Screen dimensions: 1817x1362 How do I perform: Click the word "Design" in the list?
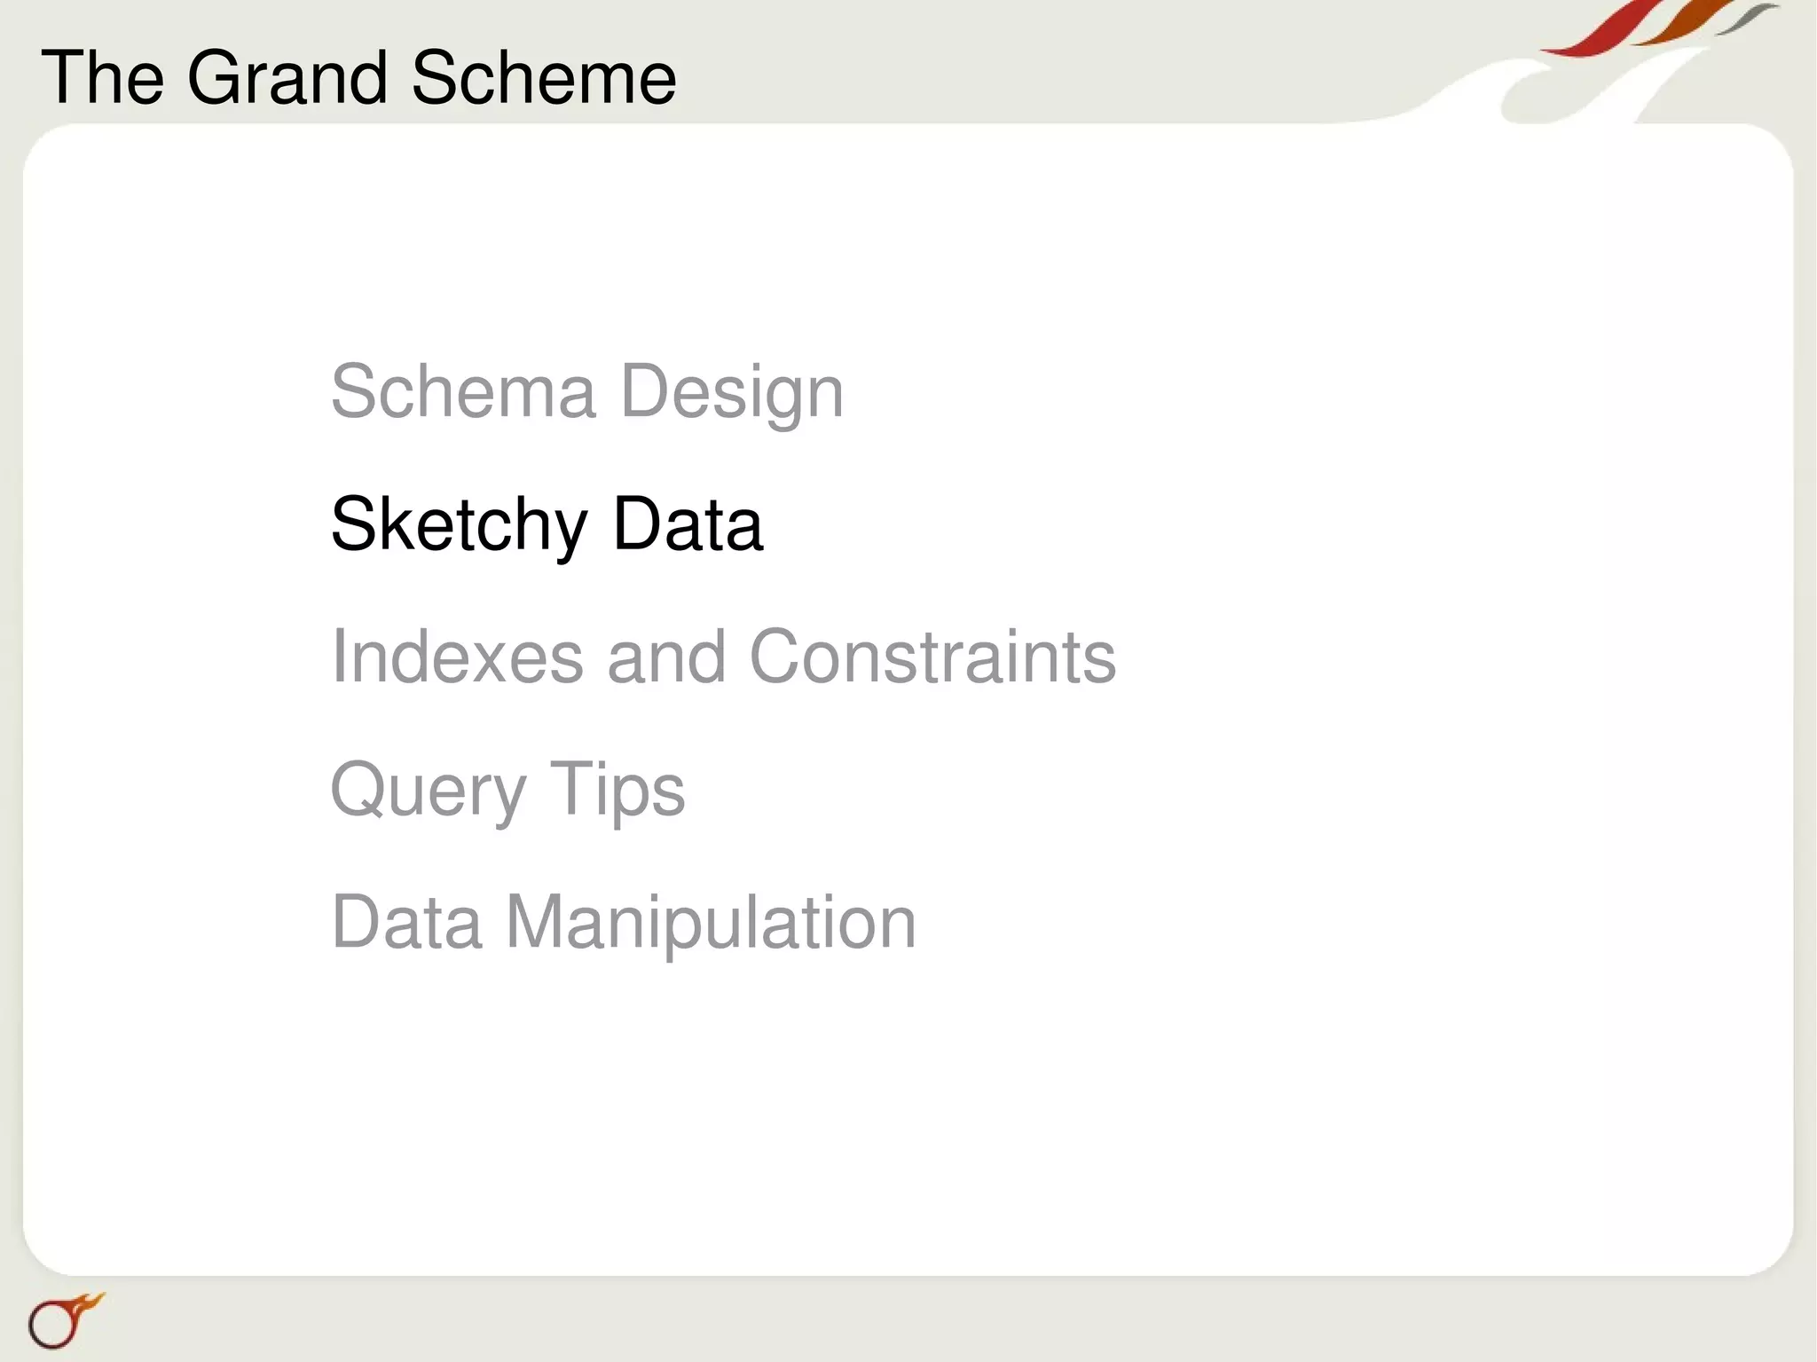click(732, 391)
